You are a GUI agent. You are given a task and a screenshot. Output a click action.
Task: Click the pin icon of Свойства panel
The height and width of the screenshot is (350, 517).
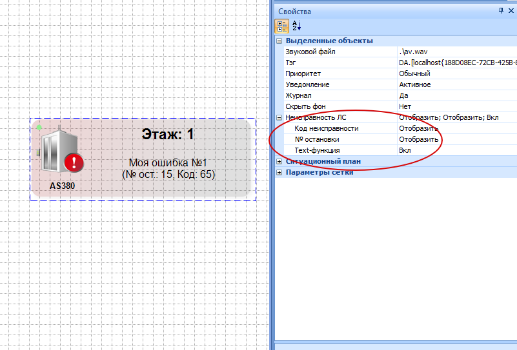click(501, 11)
